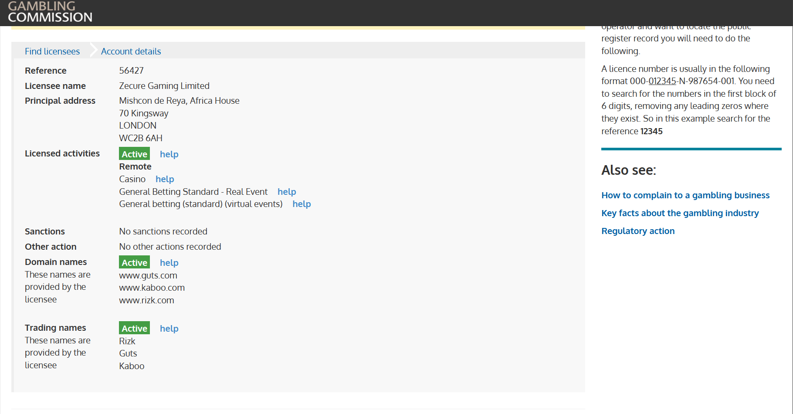Open Key facts about the gambling industry

[x=680, y=213]
